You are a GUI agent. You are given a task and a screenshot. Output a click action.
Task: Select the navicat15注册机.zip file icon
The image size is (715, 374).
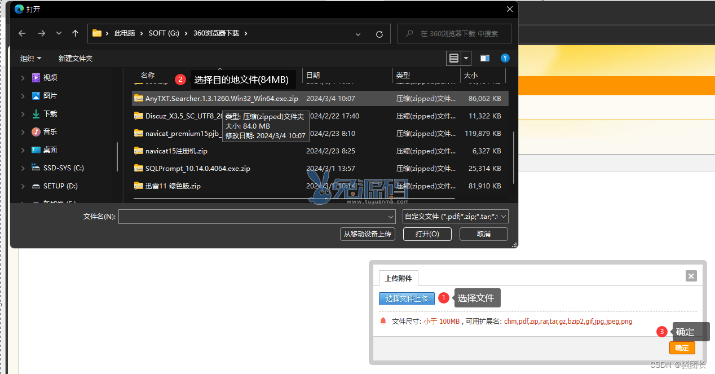pos(139,151)
